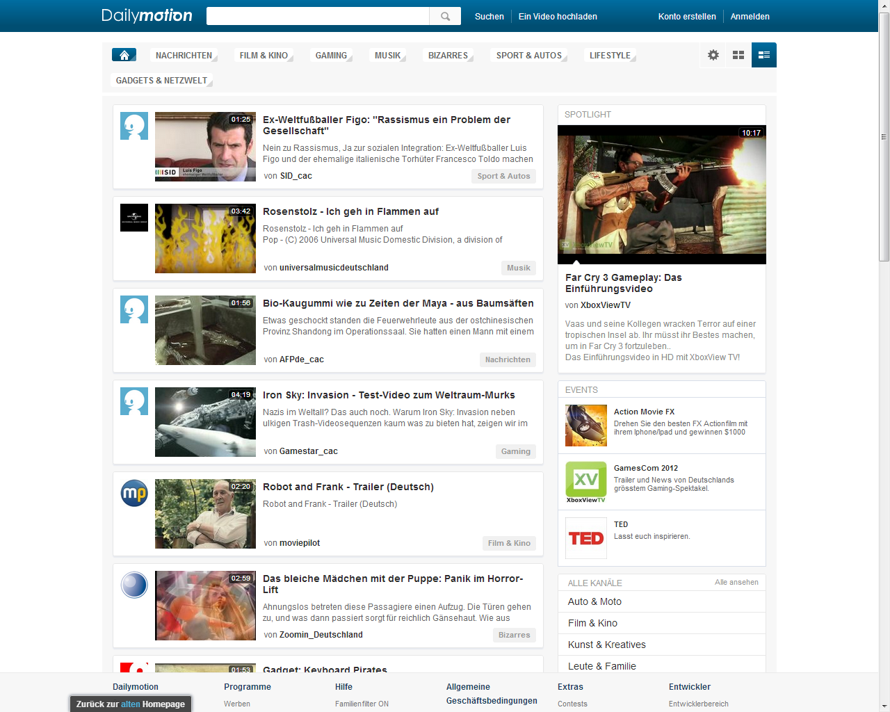890x712 pixels.
Task: Click in the search input field
Action: (318, 16)
